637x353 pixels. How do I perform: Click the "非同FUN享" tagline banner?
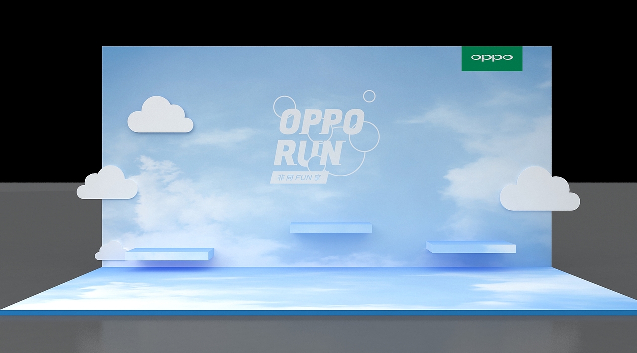[x=299, y=177]
